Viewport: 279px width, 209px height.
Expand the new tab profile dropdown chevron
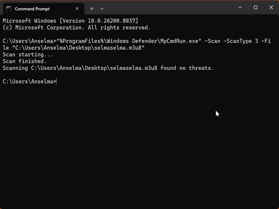pos(102,9)
